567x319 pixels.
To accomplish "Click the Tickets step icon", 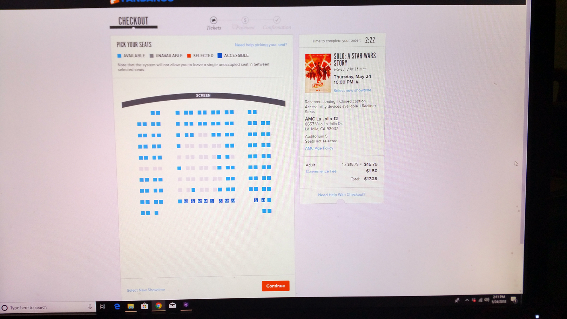I will [214, 20].
